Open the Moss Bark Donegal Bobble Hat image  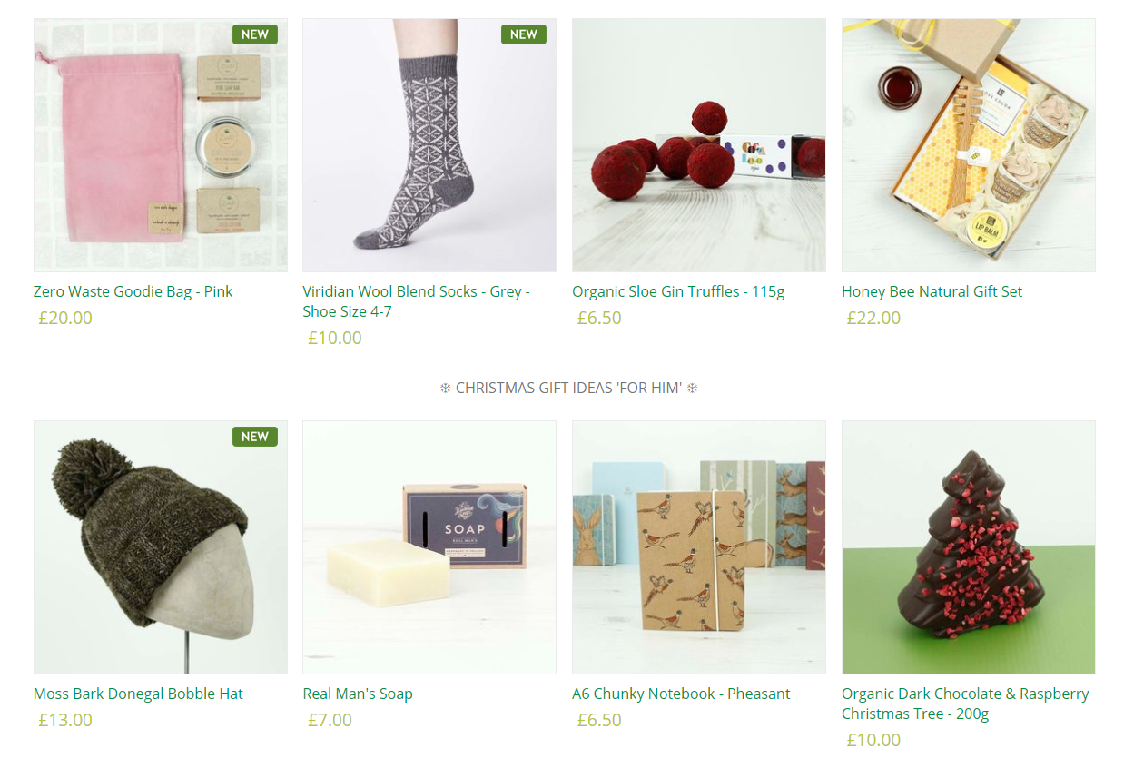coord(161,547)
